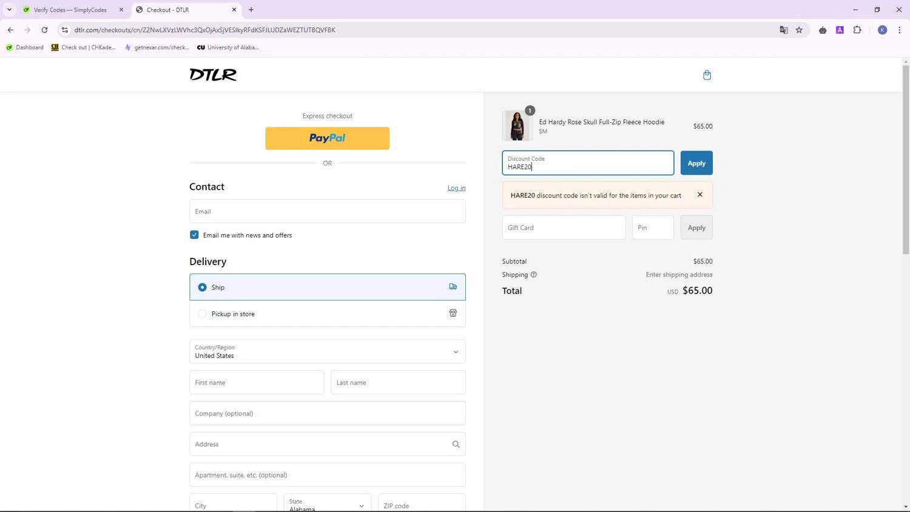Dismiss the HARE20 invalid code message
The image size is (910, 512).
[x=699, y=195]
